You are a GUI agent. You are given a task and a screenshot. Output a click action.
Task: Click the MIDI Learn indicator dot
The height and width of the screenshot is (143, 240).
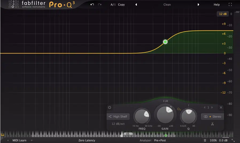[x=8, y=140]
